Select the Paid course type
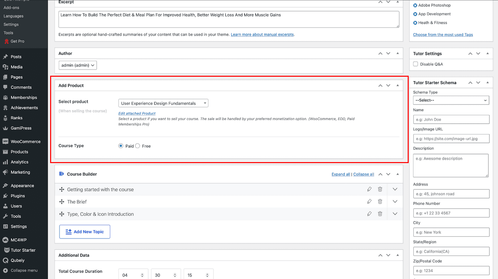Viewport: 498px width, 279px height. (x=121, y=146)
